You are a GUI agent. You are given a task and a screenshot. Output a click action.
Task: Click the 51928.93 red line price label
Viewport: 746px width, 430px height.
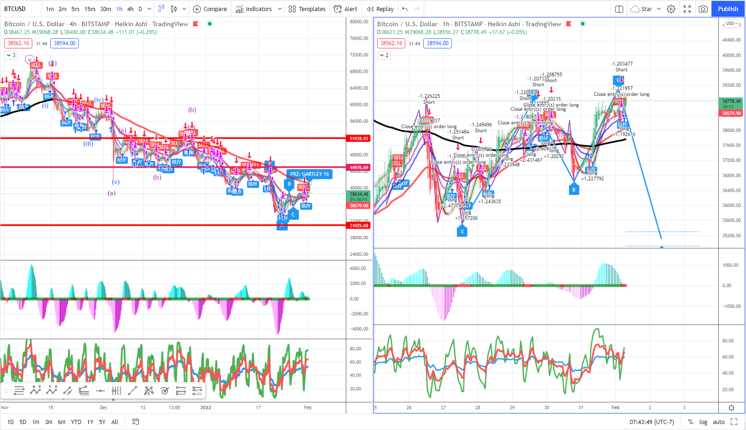coord(359,138)
